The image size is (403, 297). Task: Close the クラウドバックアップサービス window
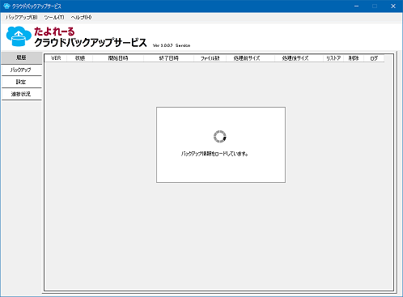coord(393,6)
